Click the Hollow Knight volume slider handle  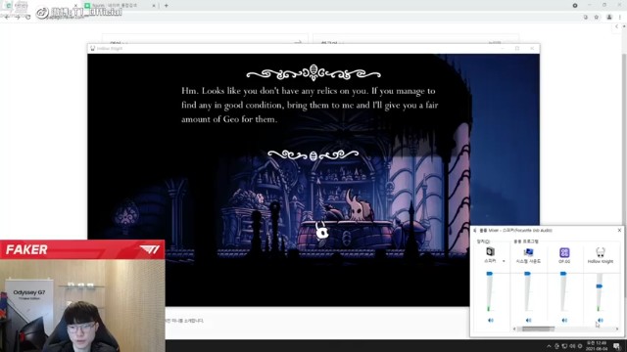[599, 286]
